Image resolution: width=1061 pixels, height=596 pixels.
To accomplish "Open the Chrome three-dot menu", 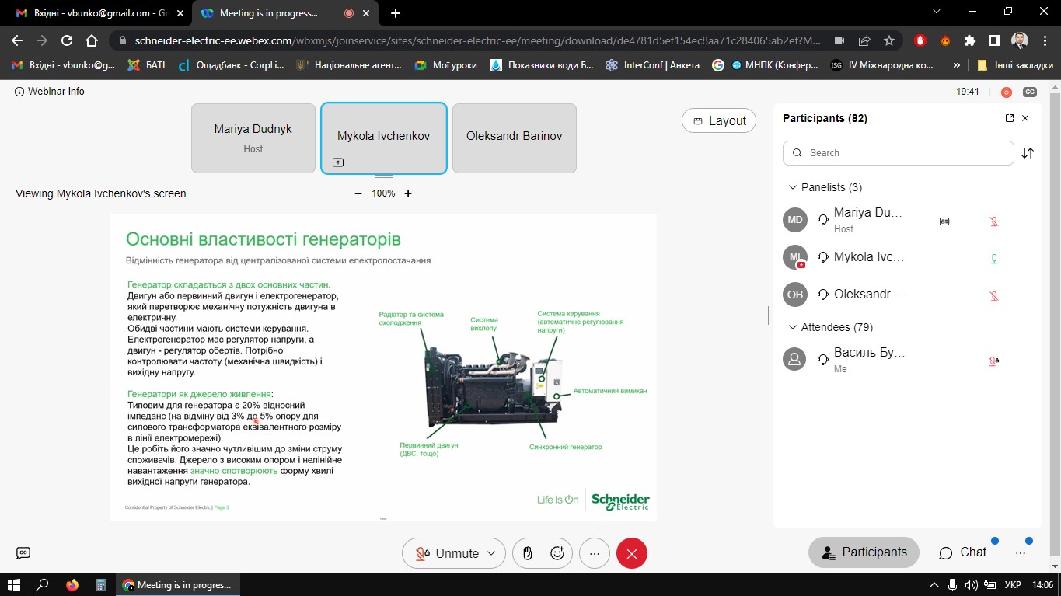I will tap(1045, 40).
